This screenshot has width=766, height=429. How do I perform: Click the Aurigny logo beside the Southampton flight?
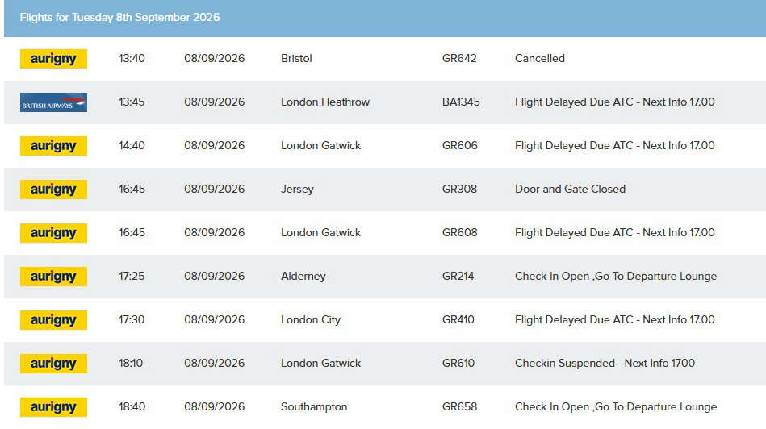(x=53, y=407)
